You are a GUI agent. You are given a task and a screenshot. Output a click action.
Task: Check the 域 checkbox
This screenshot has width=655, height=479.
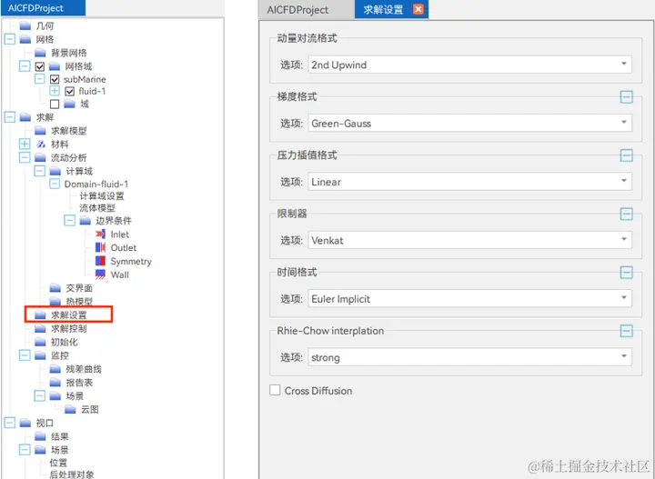click(x=55, y=104)
